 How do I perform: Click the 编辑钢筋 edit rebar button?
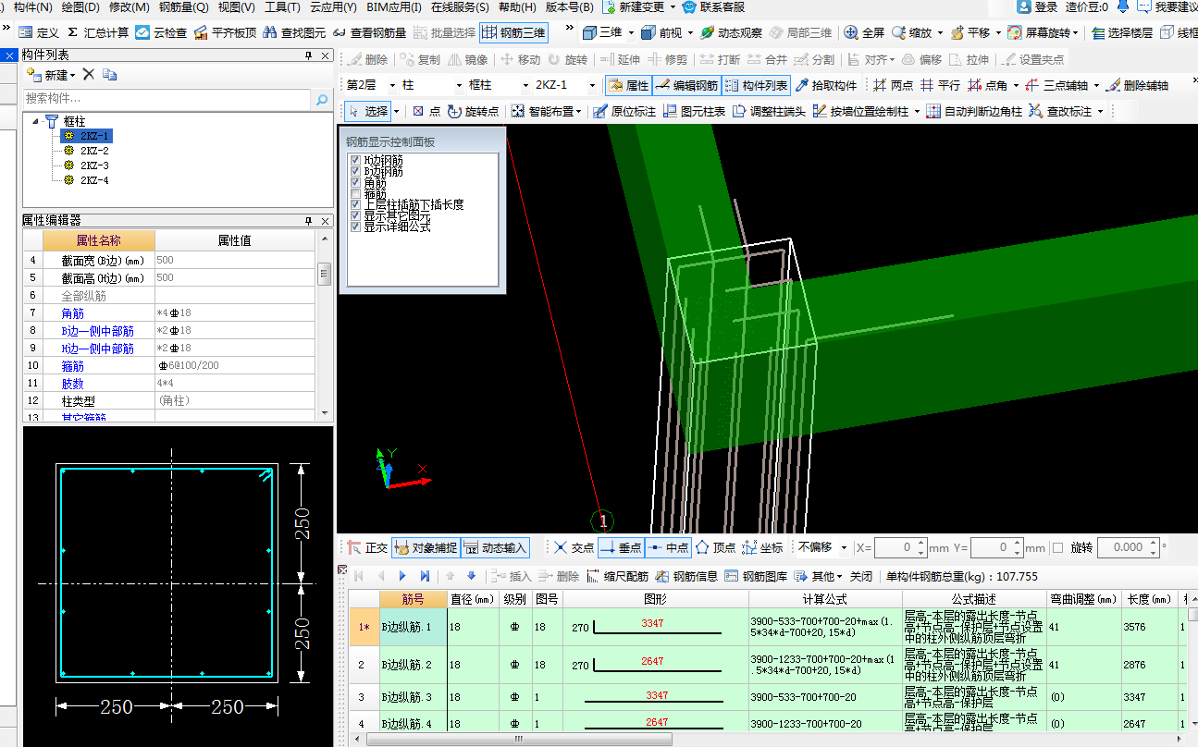(686, 85)
